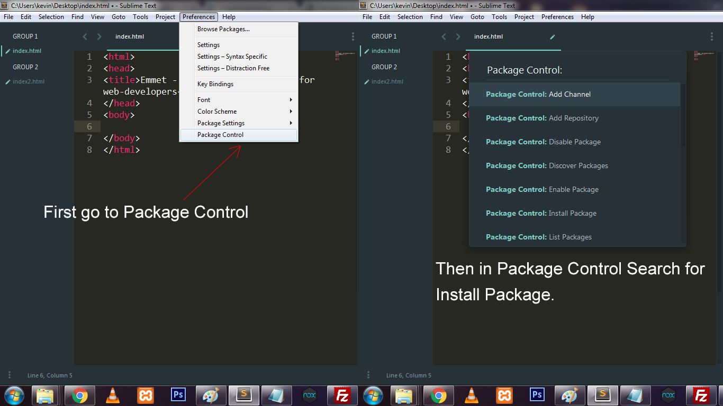The height and width of the screenshot is (406, 723).
Task: Click Line 6, Column 5 in right status bar
Action: (x=409, y=375)
